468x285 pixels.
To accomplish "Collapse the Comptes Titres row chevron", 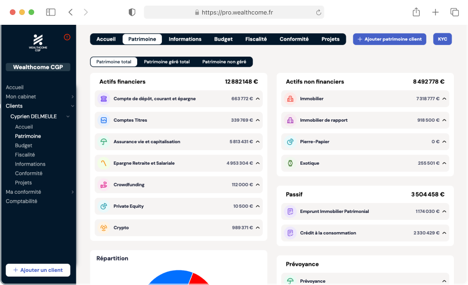I will coord(258,120).
